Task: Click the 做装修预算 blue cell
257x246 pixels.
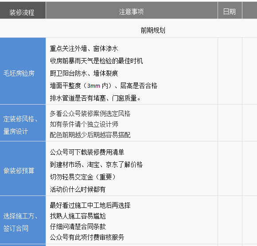Action: tap(23, 168)
